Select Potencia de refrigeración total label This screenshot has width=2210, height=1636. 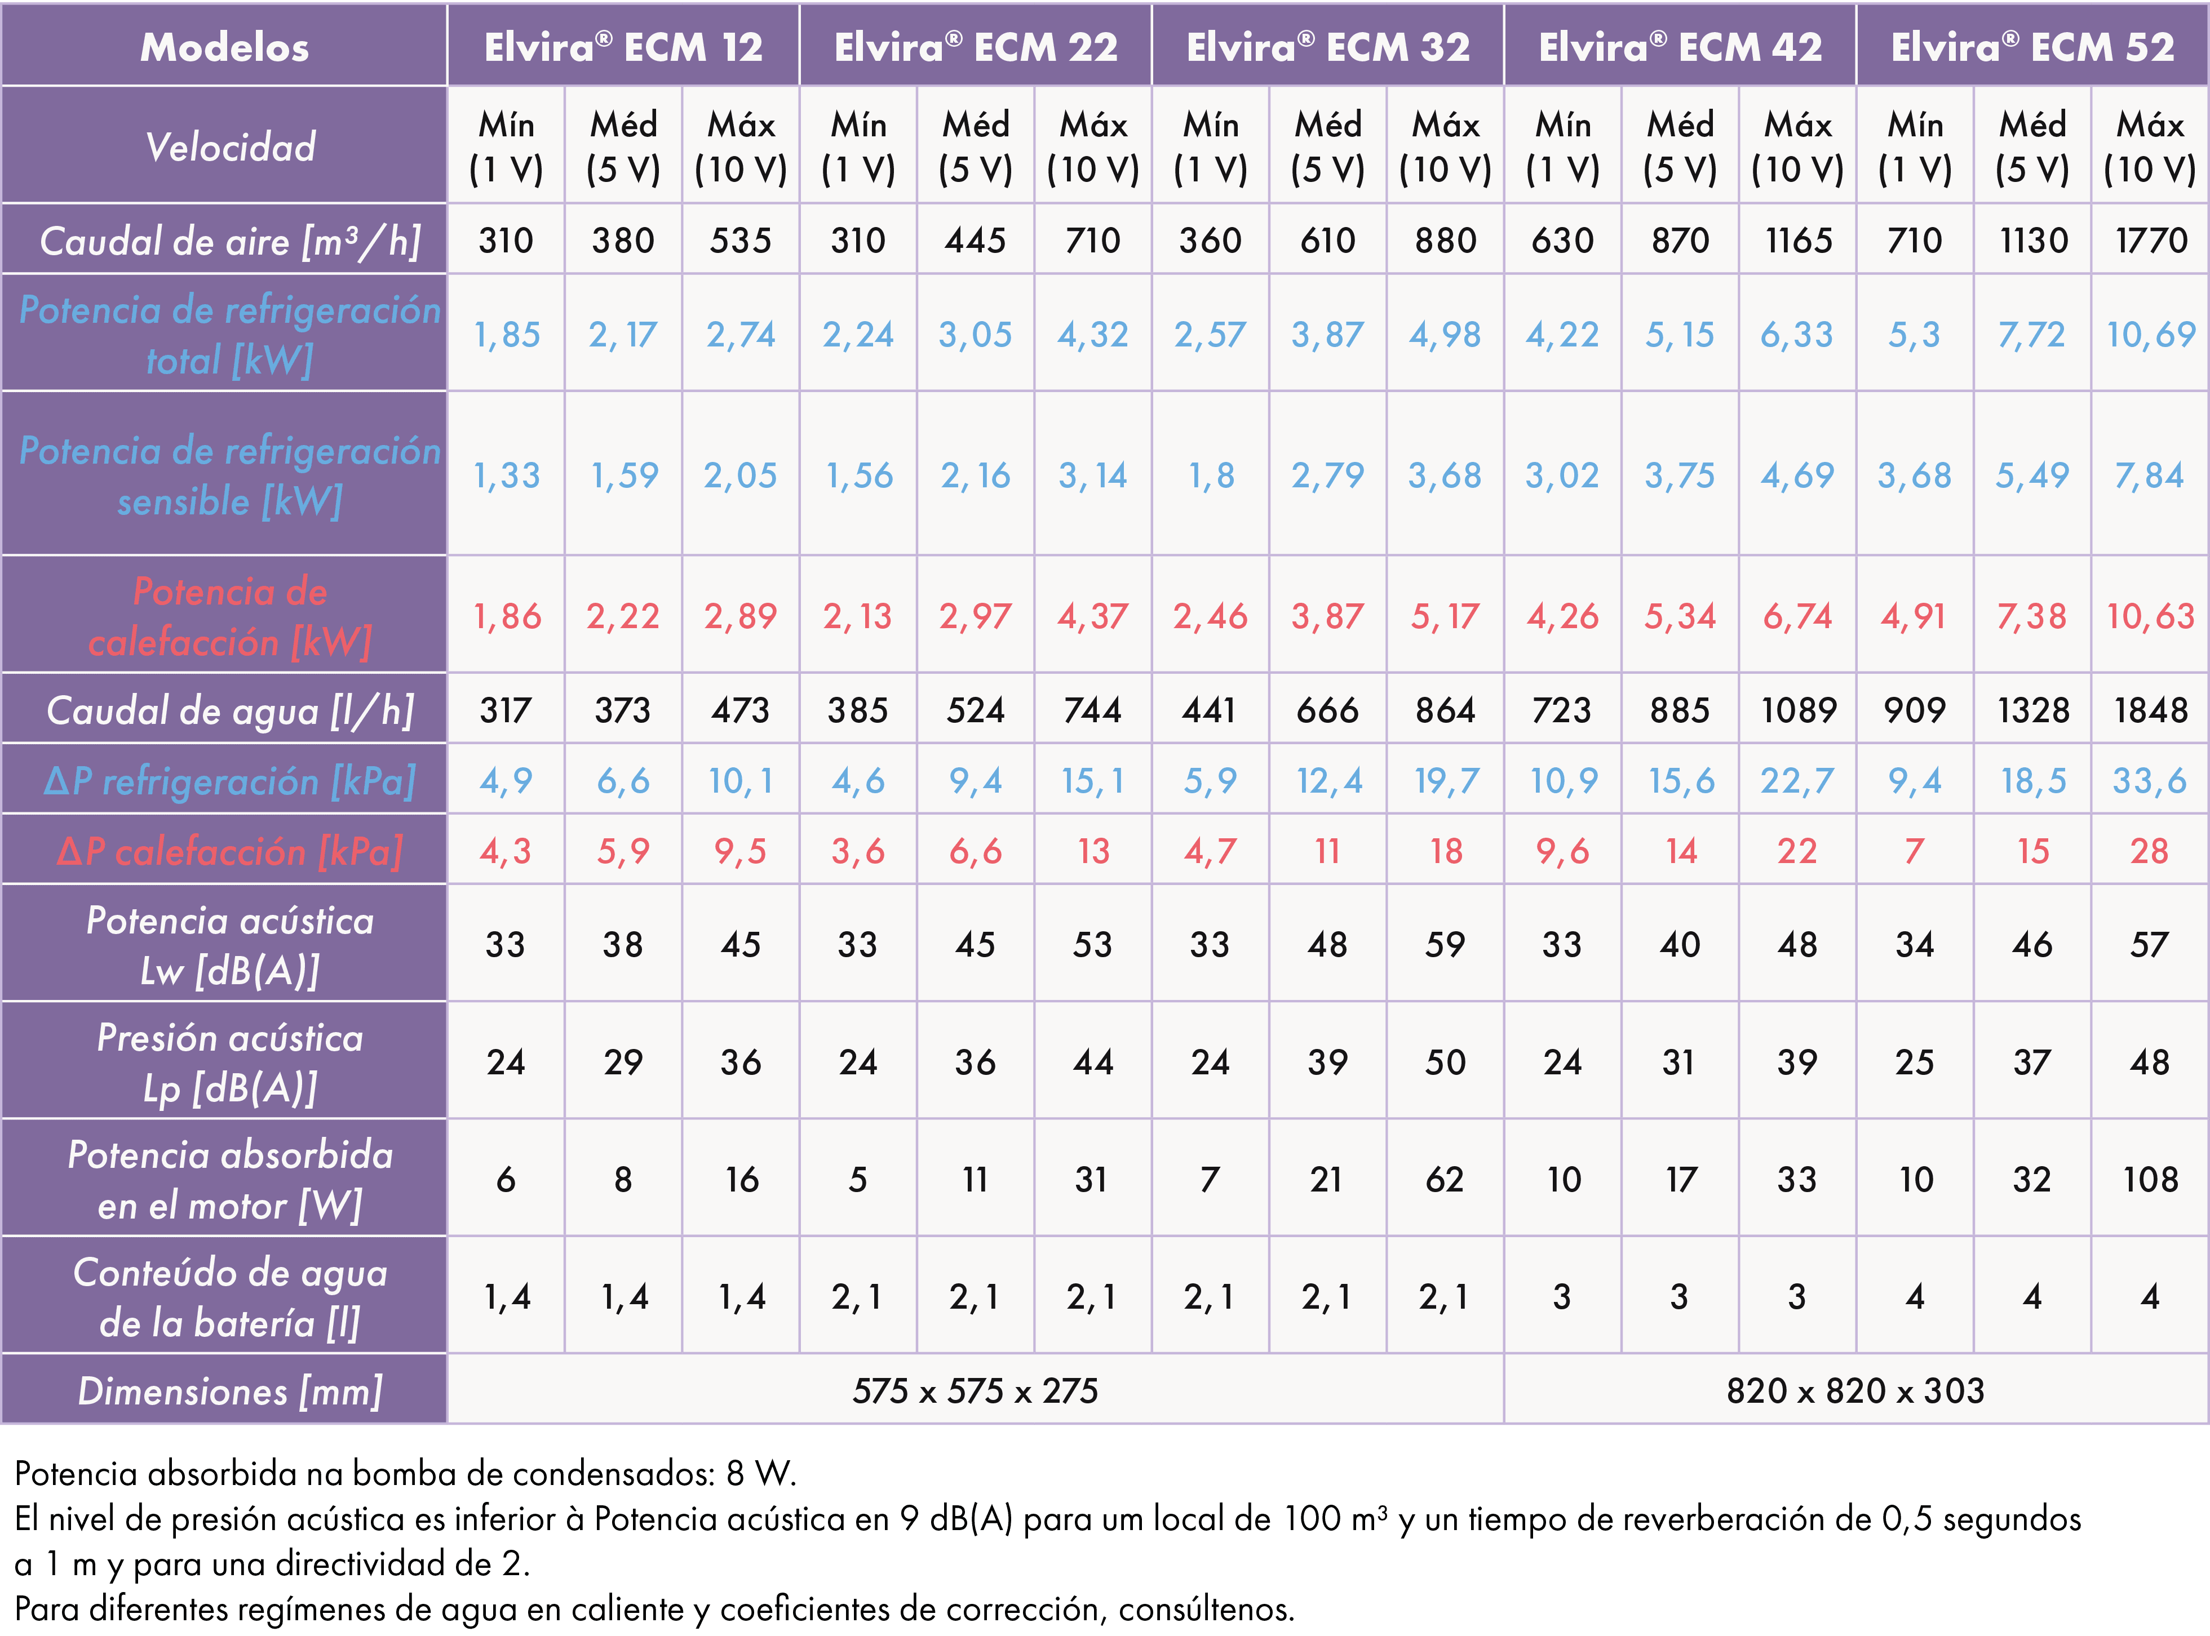pyautogui.click(x=230, y=335)
